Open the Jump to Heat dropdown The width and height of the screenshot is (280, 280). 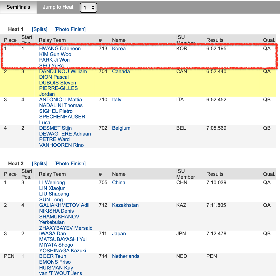88,8
